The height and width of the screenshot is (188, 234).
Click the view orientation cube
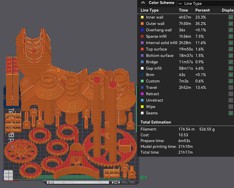8,175
